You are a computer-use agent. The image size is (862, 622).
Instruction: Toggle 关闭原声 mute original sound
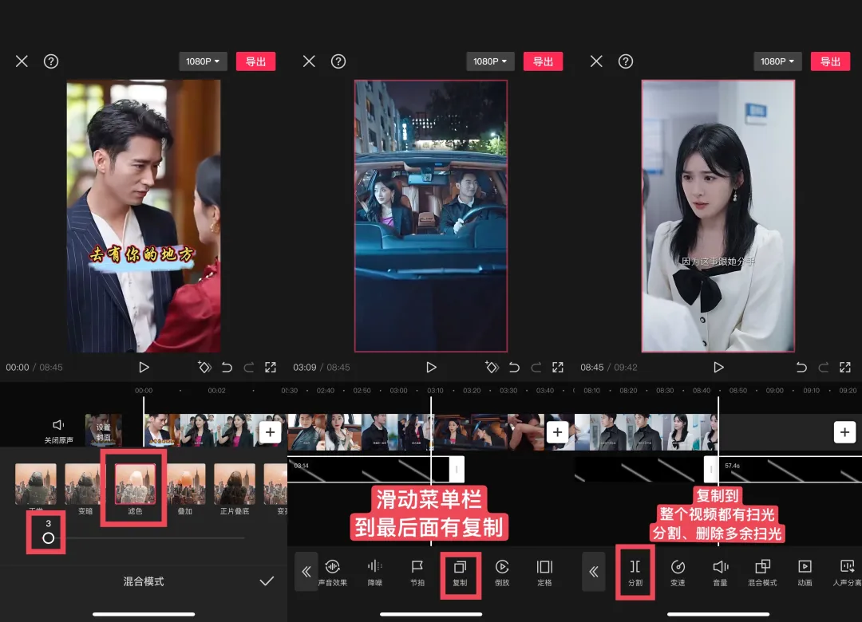tap(58, 431)
